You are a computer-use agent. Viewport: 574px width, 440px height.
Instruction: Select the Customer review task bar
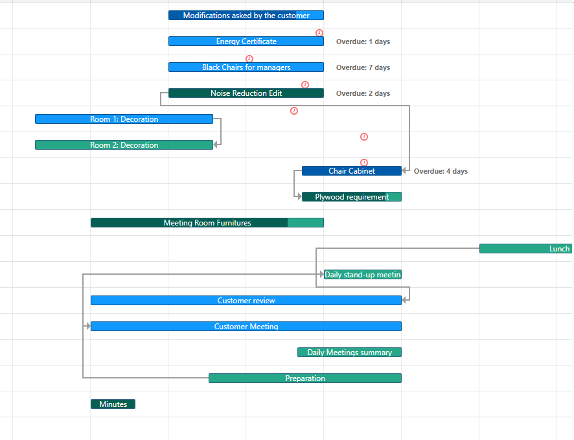coord(246,300)
